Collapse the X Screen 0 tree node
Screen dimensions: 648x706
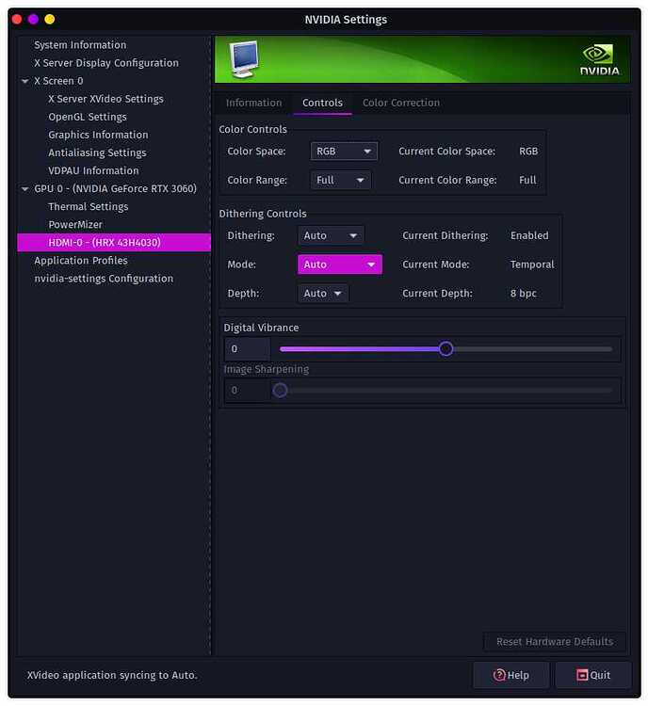tap(24, 81)
